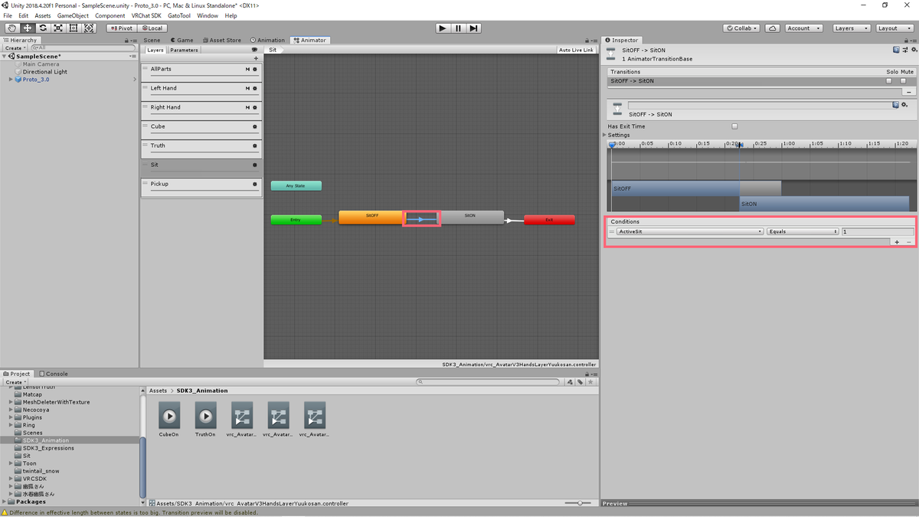Select the Any State node
The height and width of the screenshot is (517, 919).
click(x=296, y=185)
